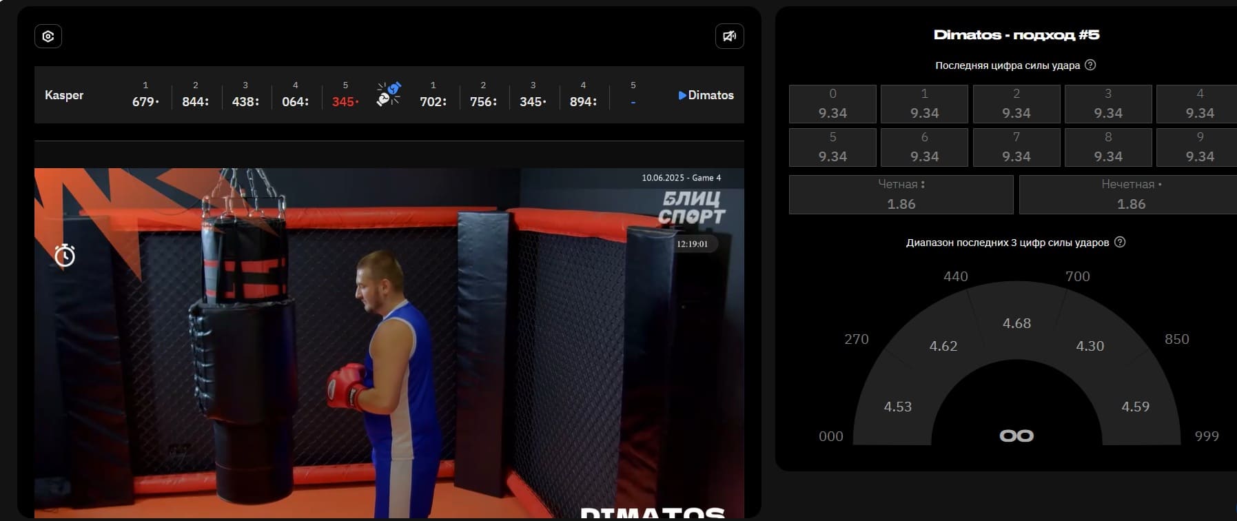The height and width of the screenshot is (521, 1237).
Task: Pick the 440–700 gauge range at 4.68
Action: [1016, 323]
